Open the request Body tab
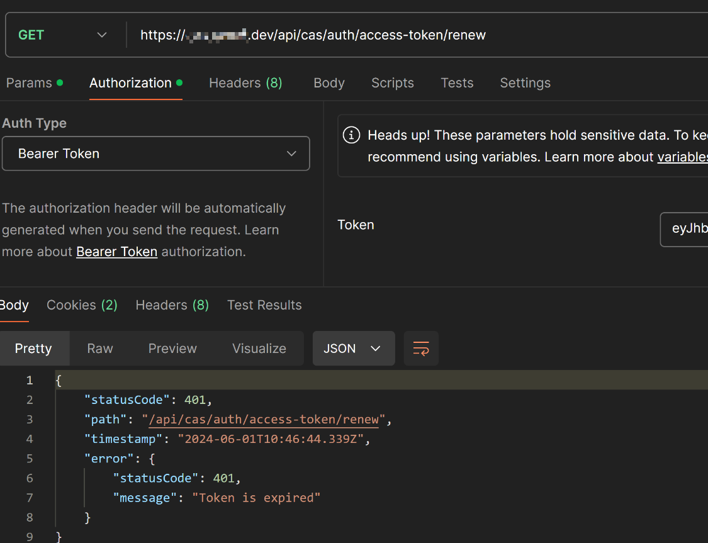Image resolution: width=708 pixels, height=543 pixels. point(329,83)
